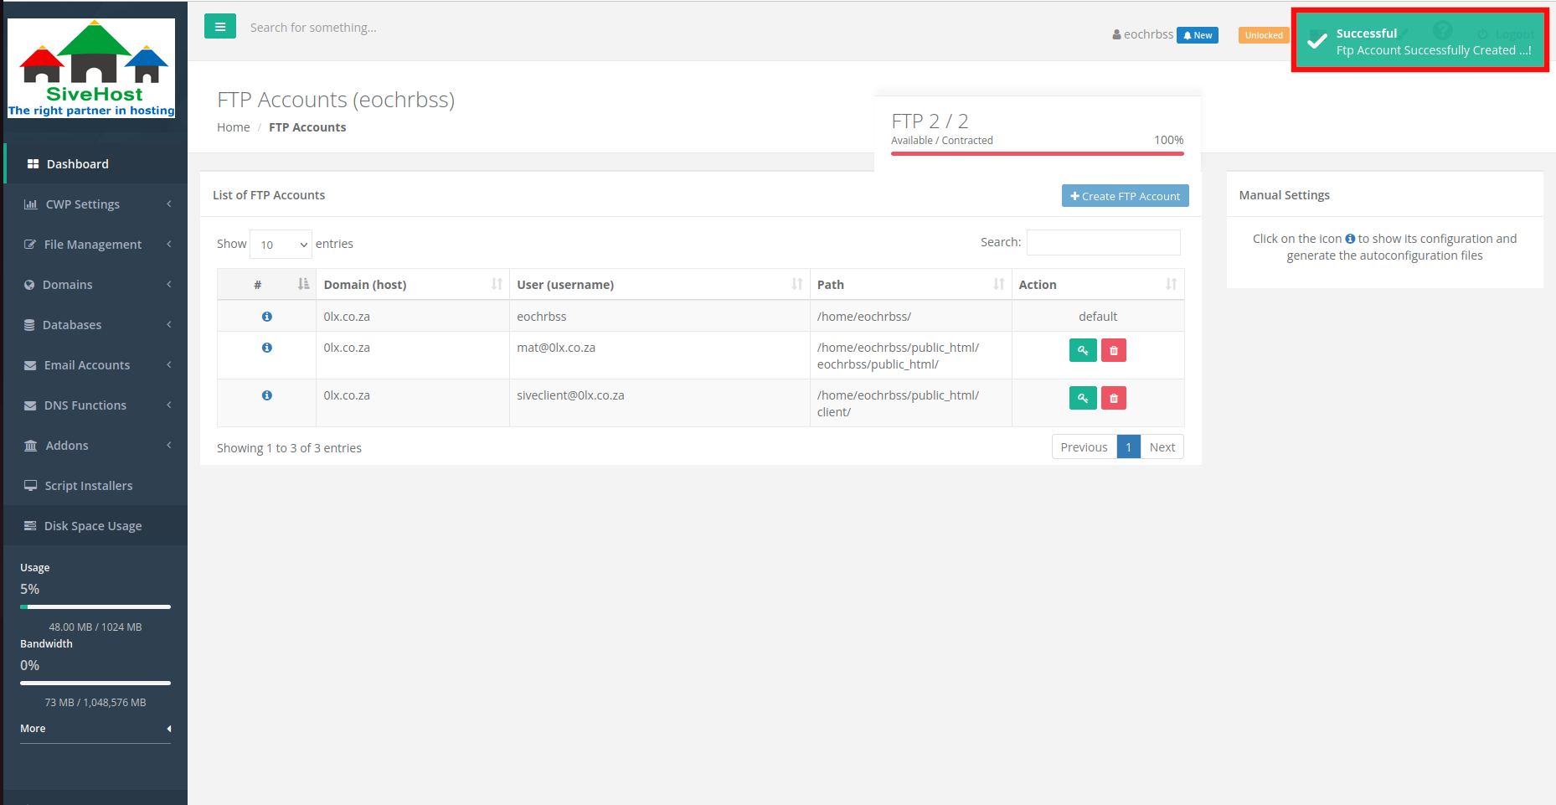The image size is (1556, 805).
Task: Expand CWP Settings menu
Action: click(95, 204)
